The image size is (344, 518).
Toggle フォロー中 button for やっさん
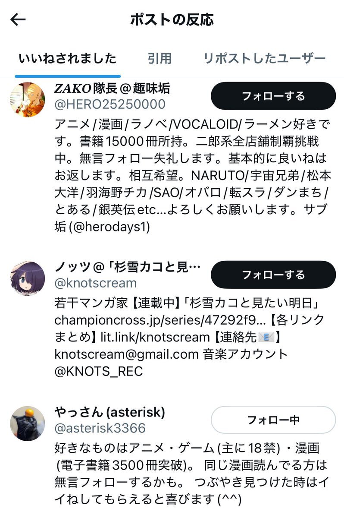273,420
